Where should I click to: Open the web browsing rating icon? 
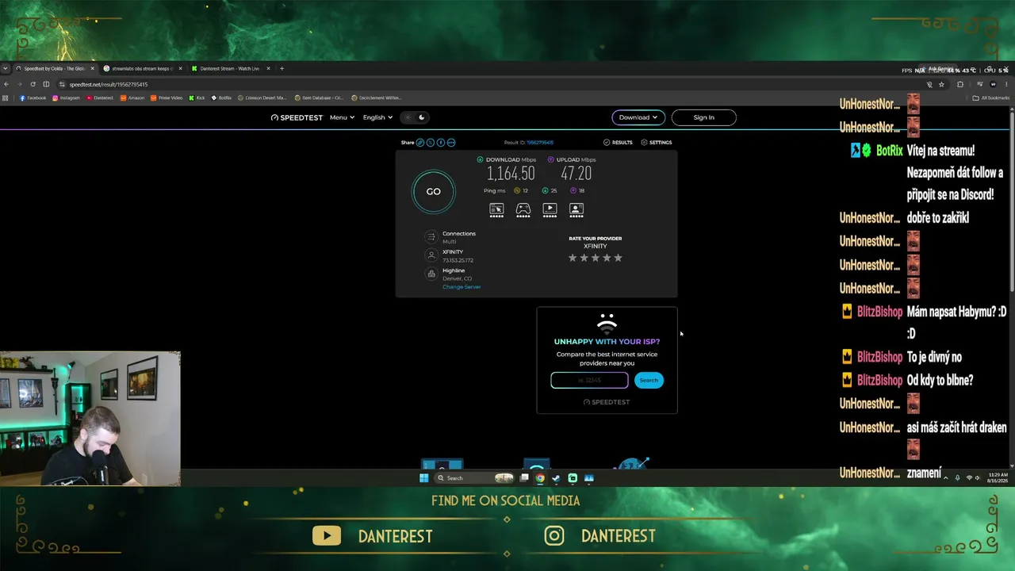[496, 209]
